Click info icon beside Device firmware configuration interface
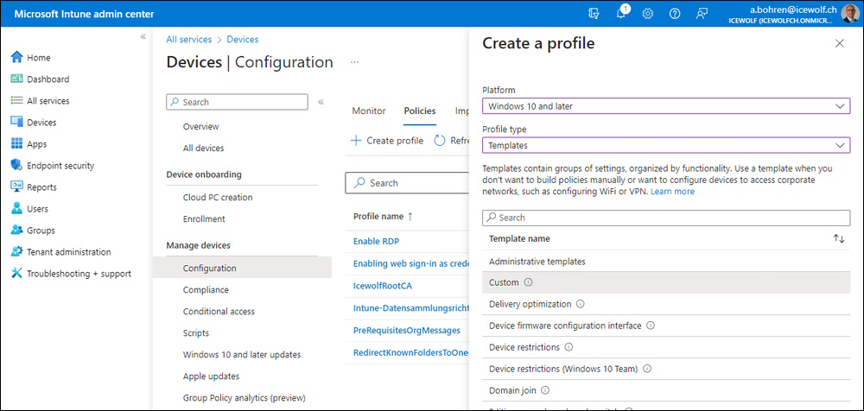The width and height of the screenshot is (864, 411). click(651, 326)
